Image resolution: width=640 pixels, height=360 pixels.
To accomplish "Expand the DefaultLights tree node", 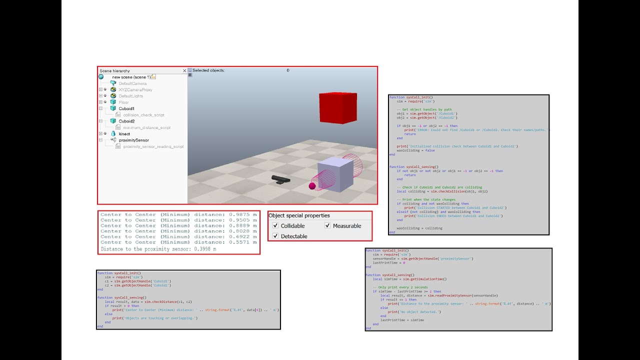I will 100,96.
